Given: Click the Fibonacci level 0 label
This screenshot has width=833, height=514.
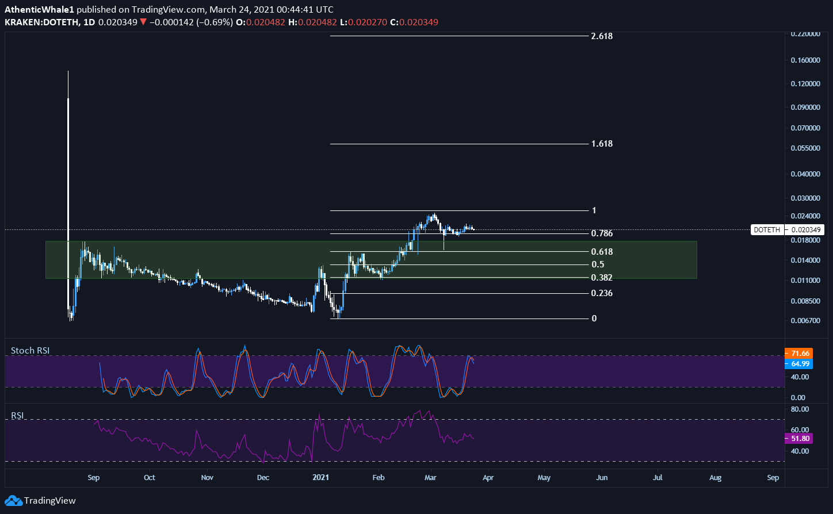Looking at the screenshot, I should pos(594,319).
